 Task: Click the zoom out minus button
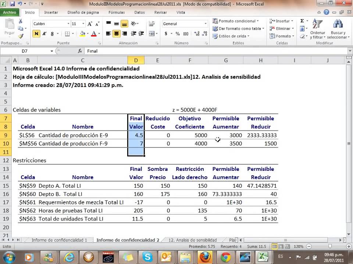[309, 246]
